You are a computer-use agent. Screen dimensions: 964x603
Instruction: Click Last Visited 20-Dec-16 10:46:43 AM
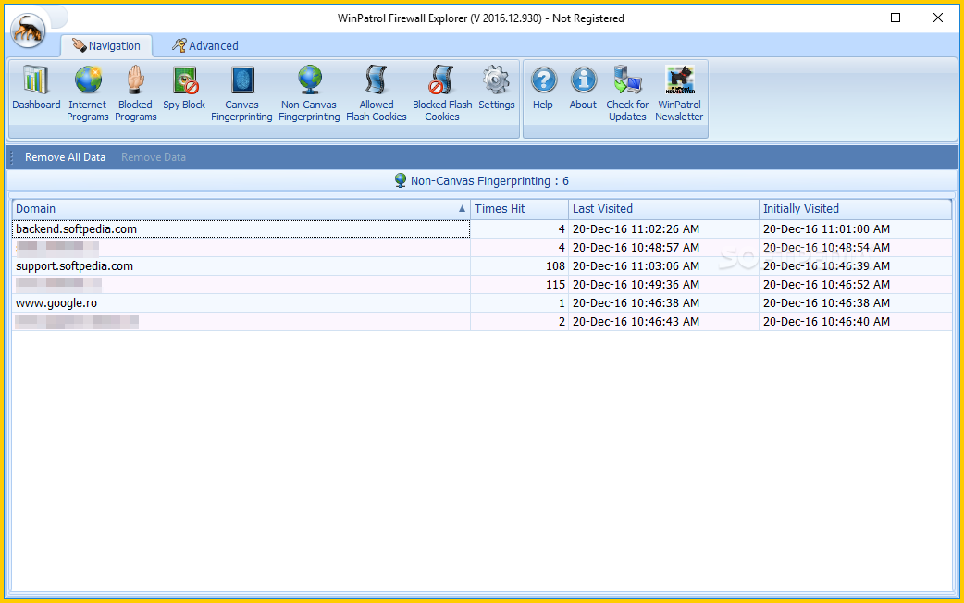point(636,322)
